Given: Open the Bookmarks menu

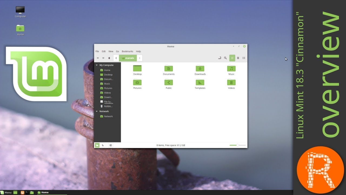Looking at the screenshot, I should click(x=127, y=51).
